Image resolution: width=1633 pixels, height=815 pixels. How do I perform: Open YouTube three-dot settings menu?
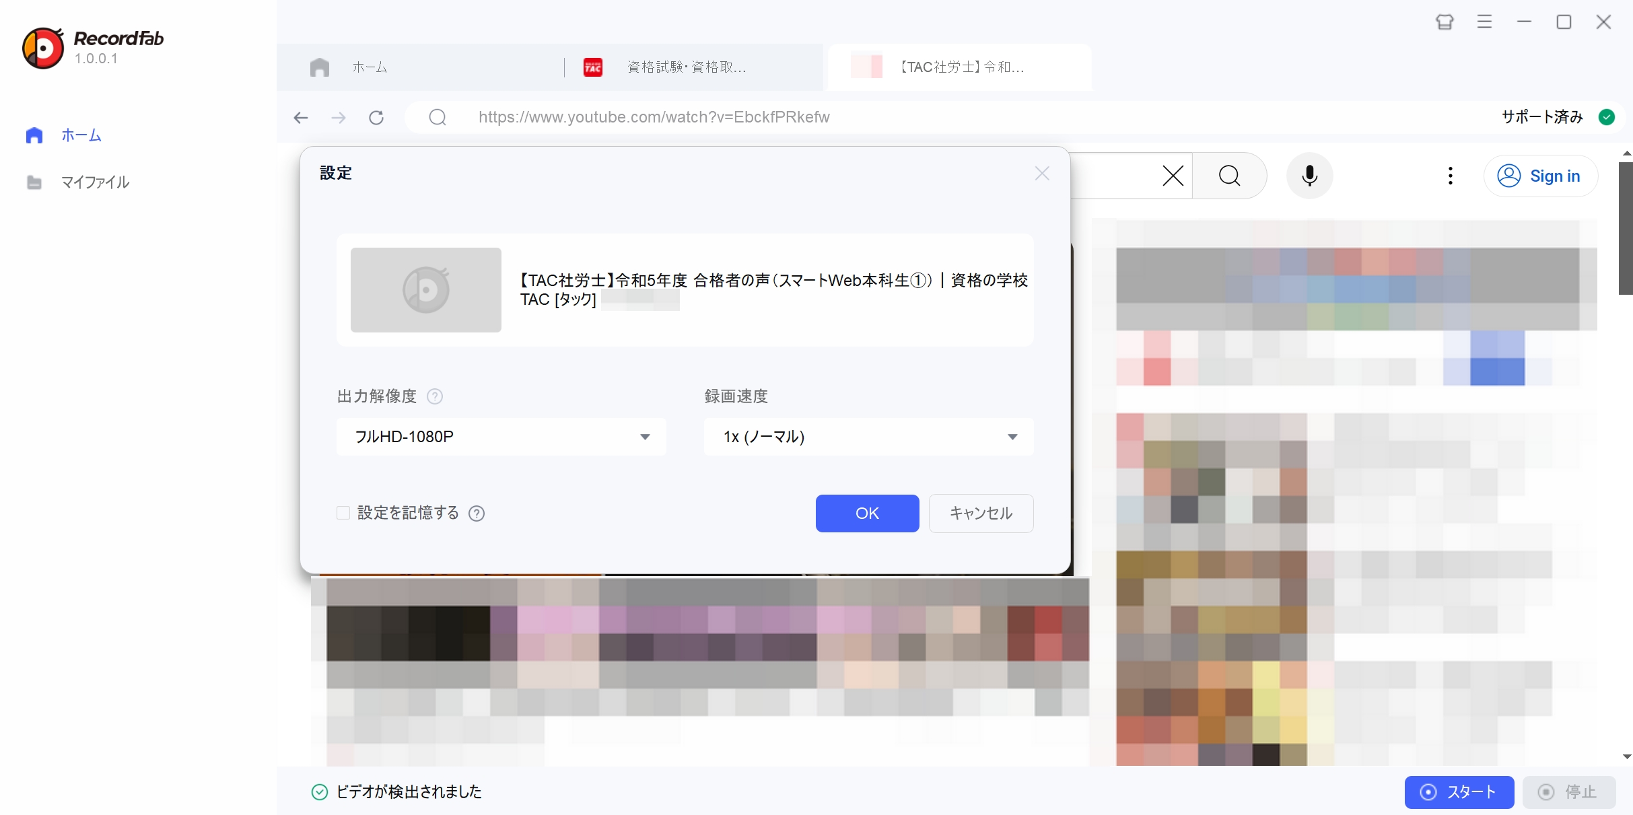coord(1450,176)
